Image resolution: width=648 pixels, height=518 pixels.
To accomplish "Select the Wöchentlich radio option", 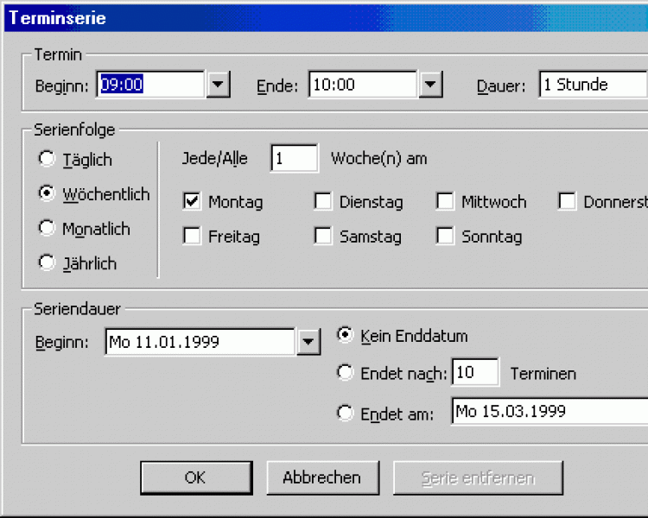I will [x=47, y=194].
